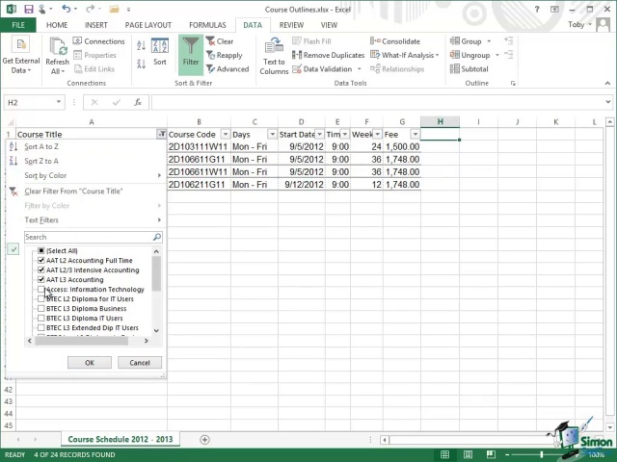Screen dimensions: 617x462
Task: Click the Redo arrow in the quick access toolbar
Action: pyautogui.click(x=90, y=9)
